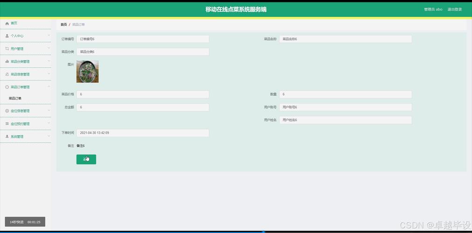The height and width of the screenshot is (233, 472).
Task: Click the 首页 breadcrumb link
Action: coord(63,24)
